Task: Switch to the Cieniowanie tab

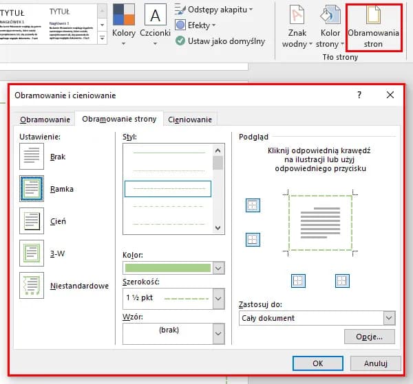Action: 190,120
